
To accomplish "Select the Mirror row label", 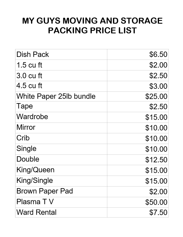I will [61, 128].
